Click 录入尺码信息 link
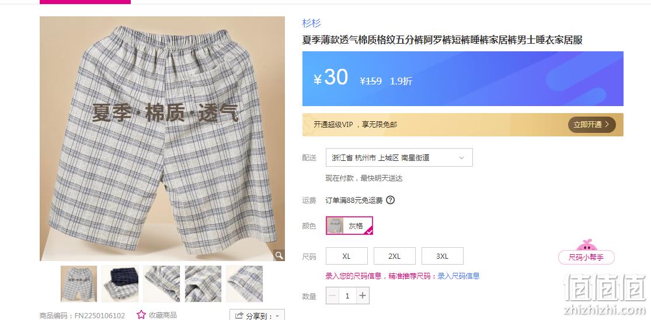The image size is (651, 320). pos(458,276)
